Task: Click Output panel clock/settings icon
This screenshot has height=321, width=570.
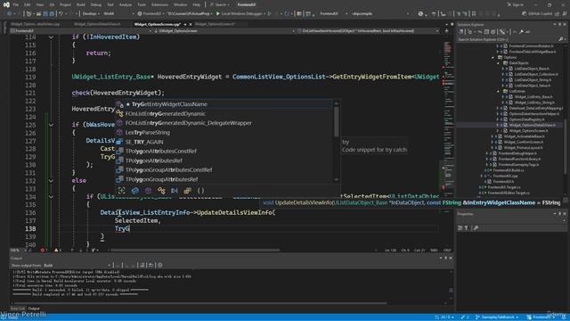Action: tap(160, 266)
